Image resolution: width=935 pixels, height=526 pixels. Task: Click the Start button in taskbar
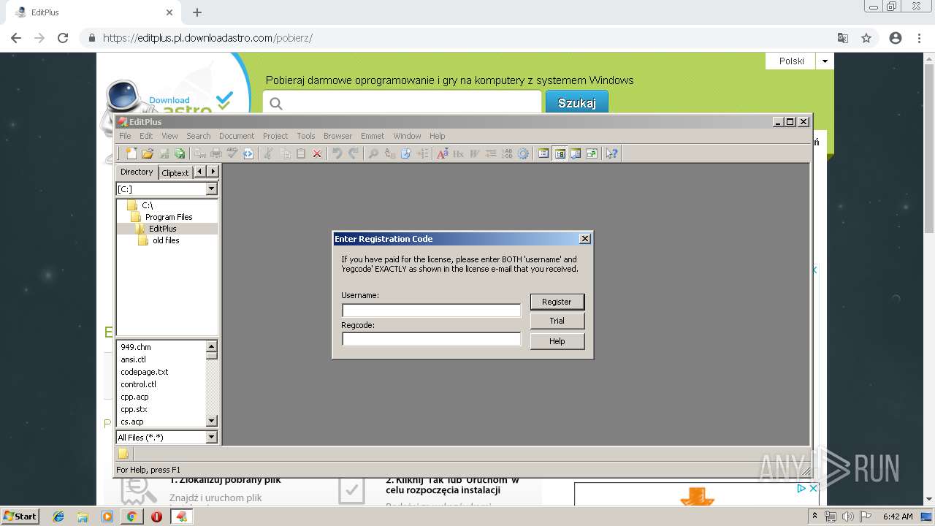tap(20, 516)
